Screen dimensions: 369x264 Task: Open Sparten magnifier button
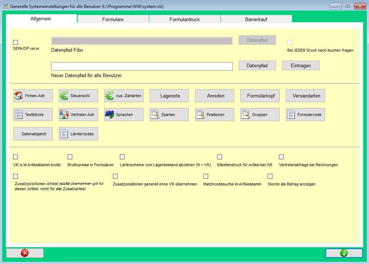click(169, 115)
